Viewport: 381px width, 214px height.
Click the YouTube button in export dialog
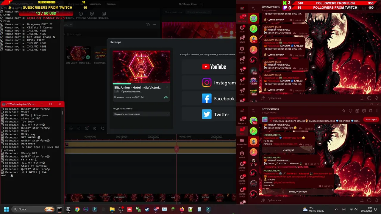pyautogui.click(x=208, y=67)
